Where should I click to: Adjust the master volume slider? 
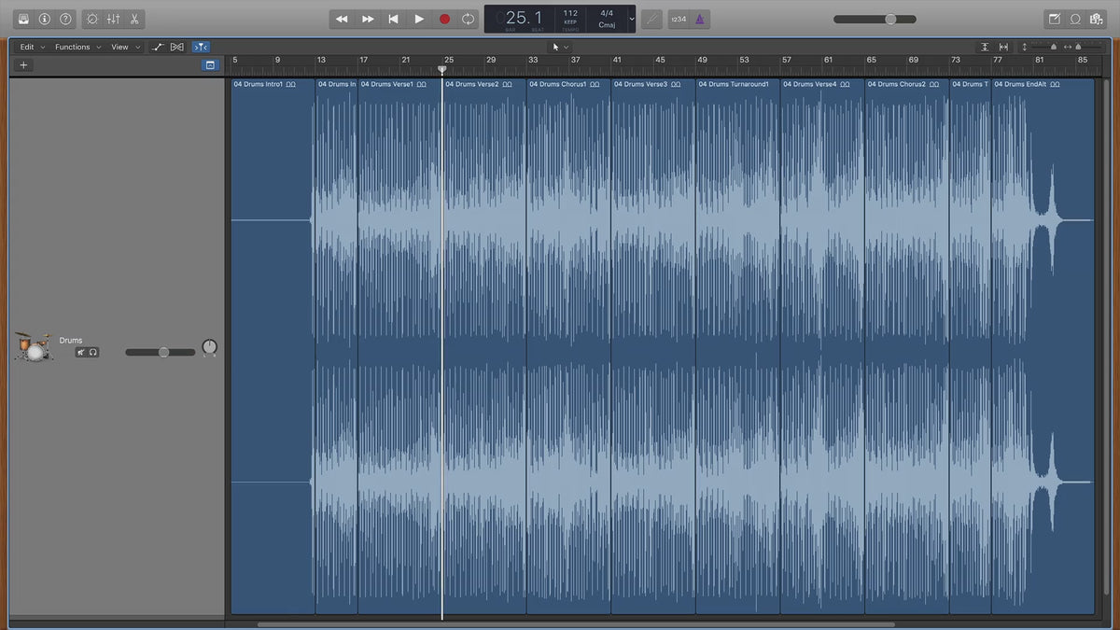(890, 19)
